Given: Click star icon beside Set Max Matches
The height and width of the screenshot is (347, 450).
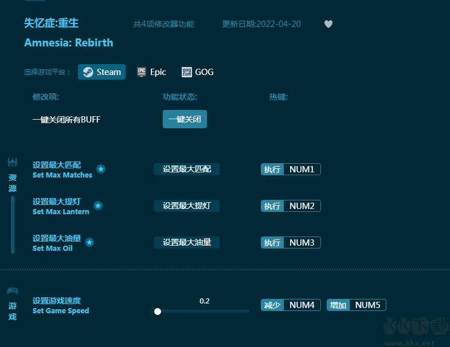Looking at the screenshot, I should click(x=101, y=169).
